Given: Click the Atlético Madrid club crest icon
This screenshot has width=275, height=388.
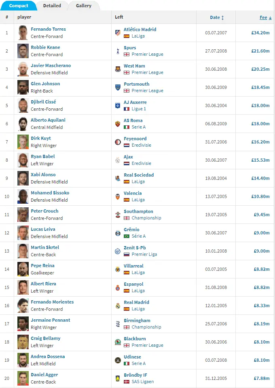Looking at the screenshot, I should (x=118, y=33).
